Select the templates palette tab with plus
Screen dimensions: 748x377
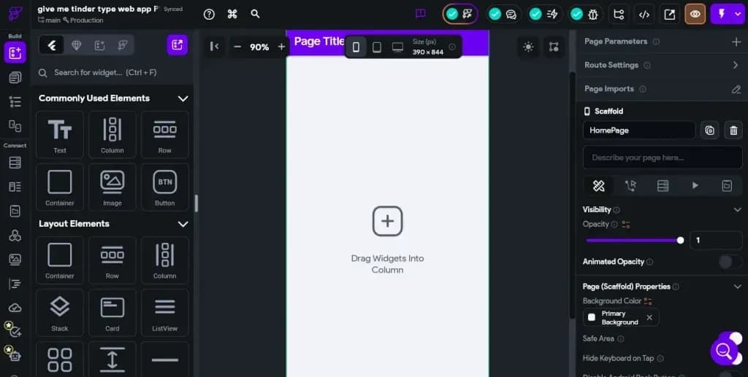(99, 45)
